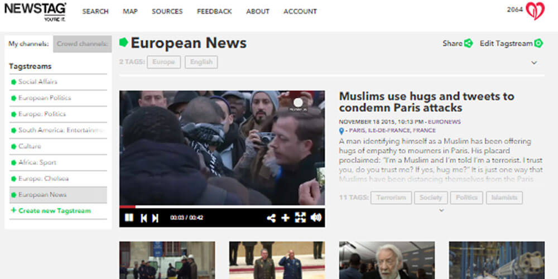
Task: Open the SOURCES menu item
Action: [x=167, y=11]
